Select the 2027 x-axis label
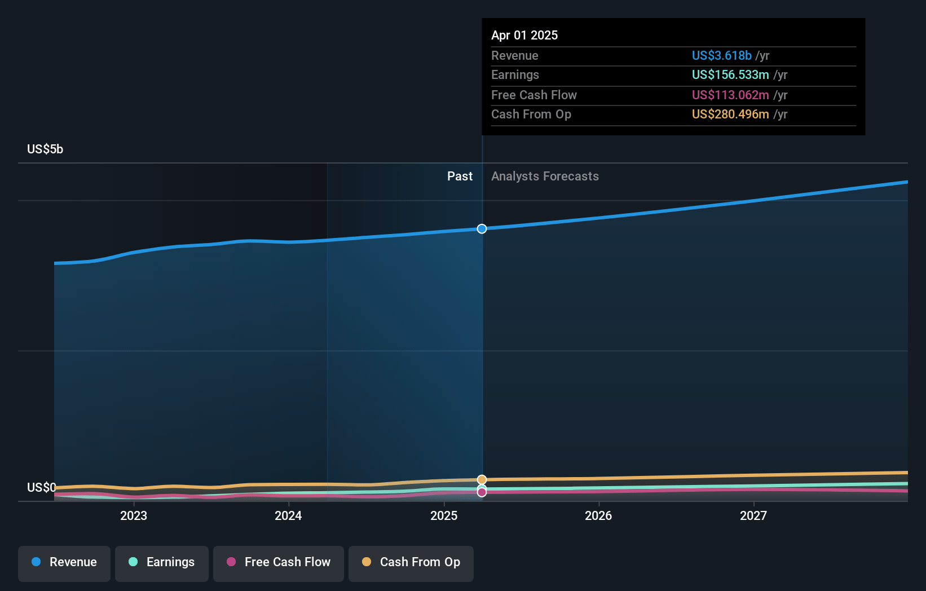The height and width of the screenshot is (591, 926). pyautogui.click(x=753, y=515)
